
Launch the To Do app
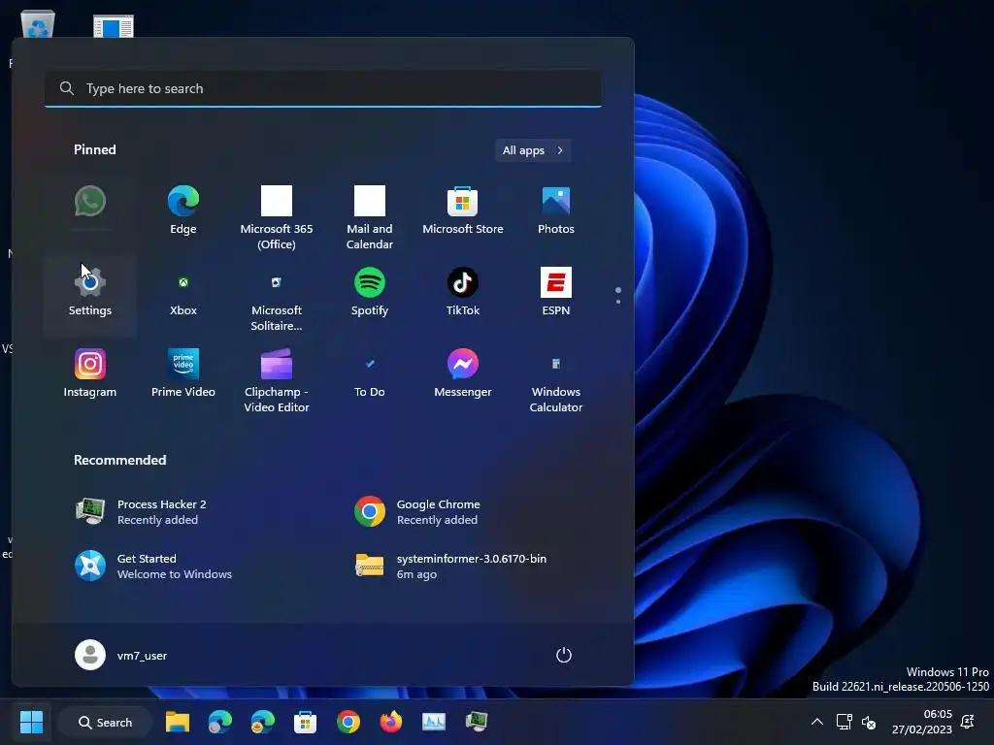click(x=370, y=373)
